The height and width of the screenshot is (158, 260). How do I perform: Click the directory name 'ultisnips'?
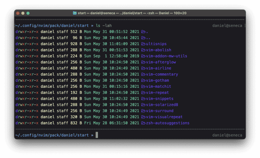(x=156, y=44)
